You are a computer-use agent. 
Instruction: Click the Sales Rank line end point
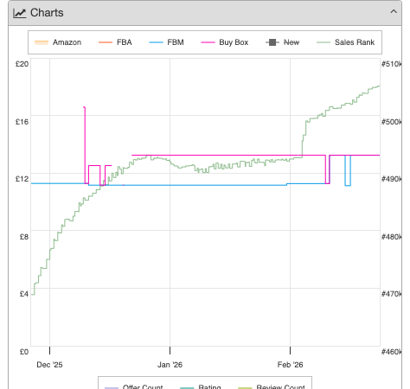click(379, 86)
